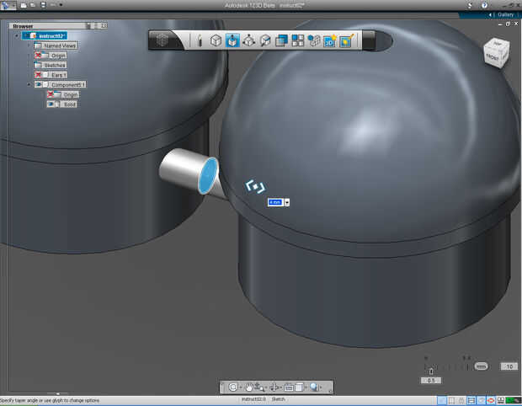The image size is (522, 406).
Task: Select Solid label in Browser
Action: coord(70,104)
